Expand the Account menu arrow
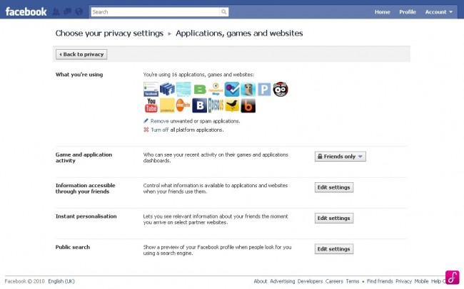The height and width of the screenshot is (289, 464). [451, 12]
